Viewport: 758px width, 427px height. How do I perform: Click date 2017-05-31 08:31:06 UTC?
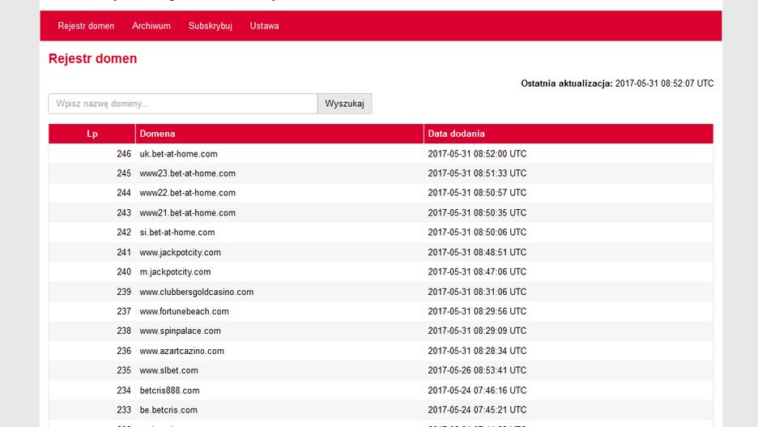click(x=477, y=292)
